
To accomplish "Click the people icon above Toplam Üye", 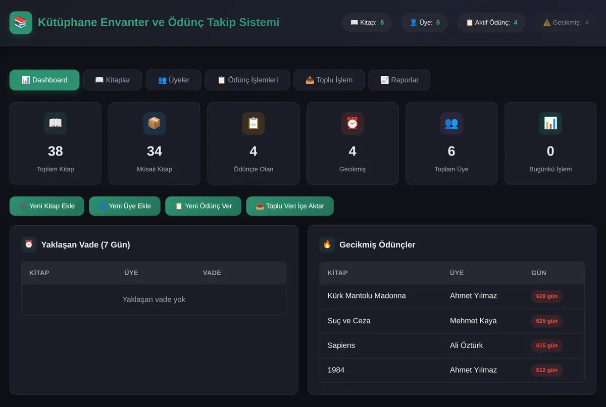I will (451, 123).
